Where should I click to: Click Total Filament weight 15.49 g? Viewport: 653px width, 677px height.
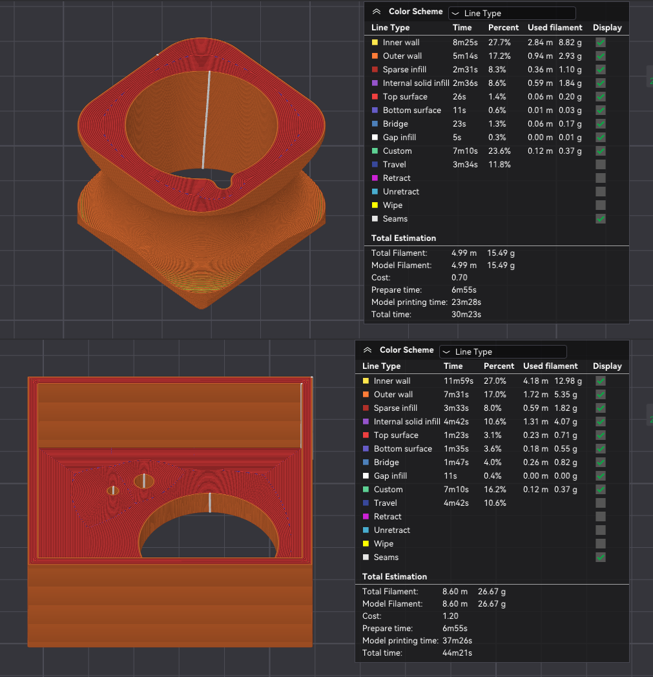tap(501, 253)
